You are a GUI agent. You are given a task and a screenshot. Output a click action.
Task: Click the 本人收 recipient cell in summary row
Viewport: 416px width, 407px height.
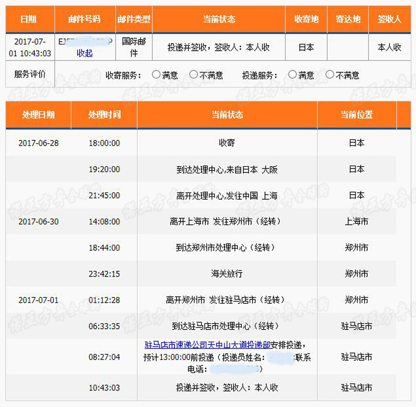(x=389, y=47)
